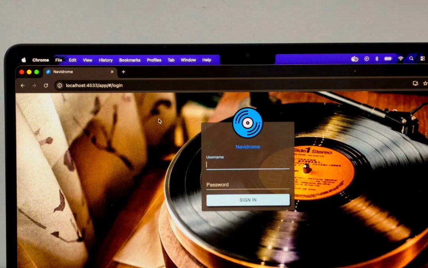Image resolution: width=428 pixels, height=268 pixels.
Task: Open Bluetooth settings from the menu bar
Action: click(377, 58)
